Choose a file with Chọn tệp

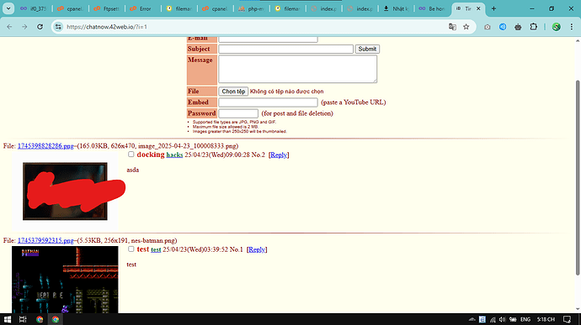(233, 92)
